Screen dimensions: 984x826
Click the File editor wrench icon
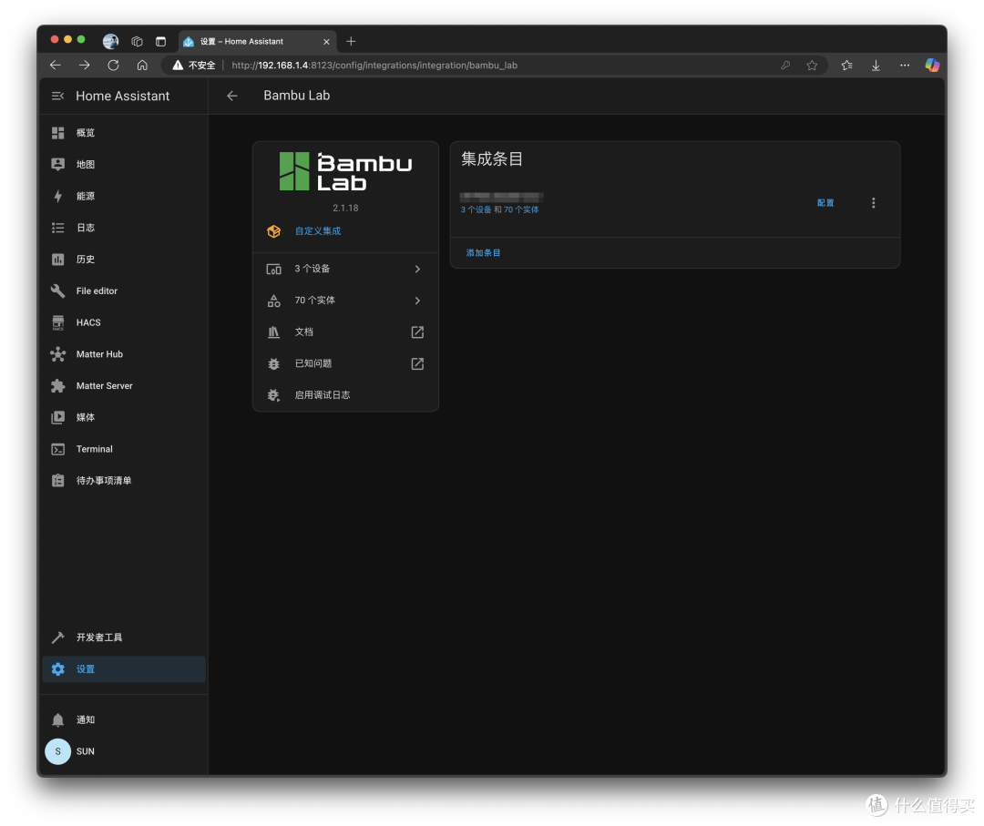(x=57, y=291)
